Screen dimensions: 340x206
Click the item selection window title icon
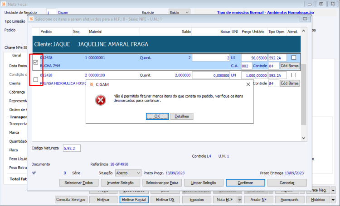point(31,19)
